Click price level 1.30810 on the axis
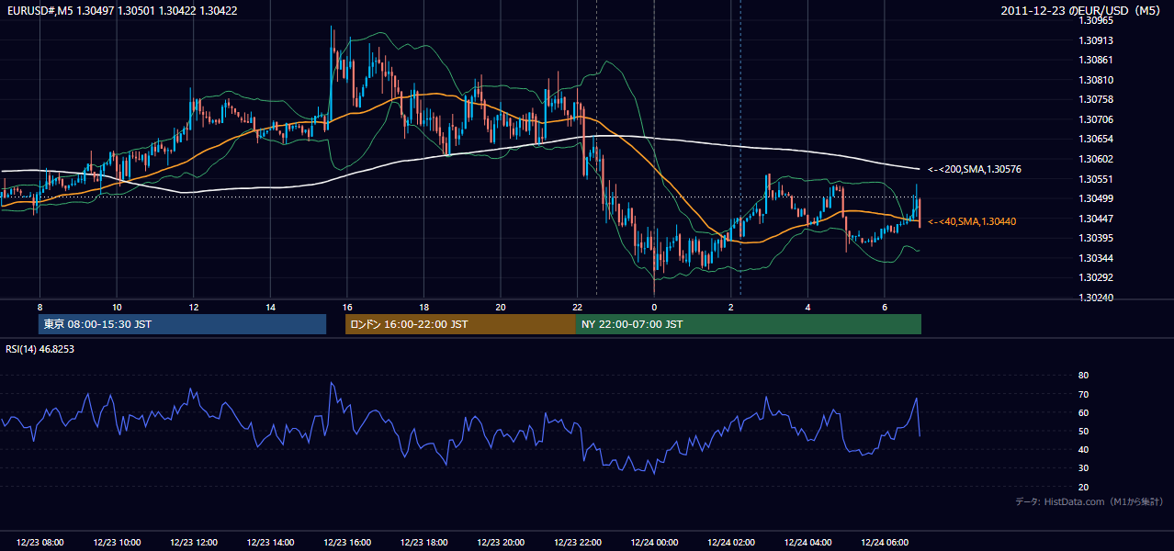This screenshot has width=1174, height=551. (1098, 80)
